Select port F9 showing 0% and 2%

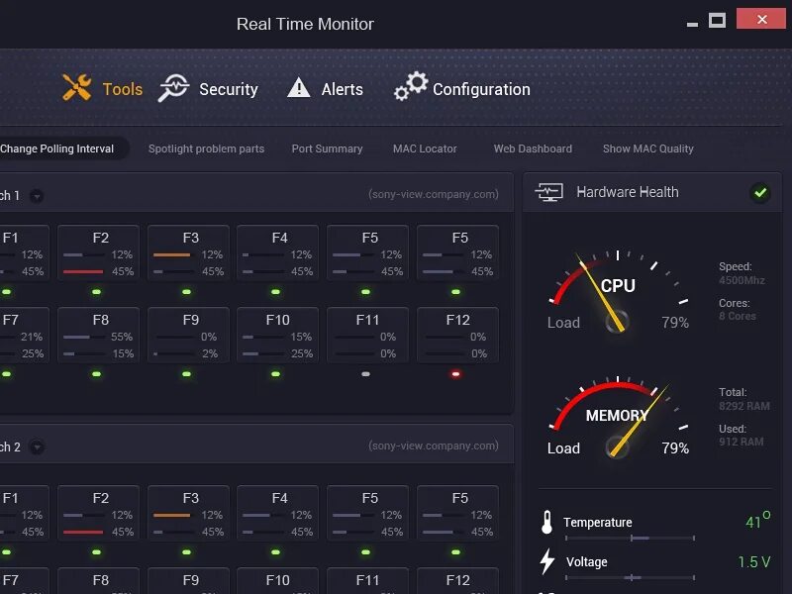(x=188, y=335)
